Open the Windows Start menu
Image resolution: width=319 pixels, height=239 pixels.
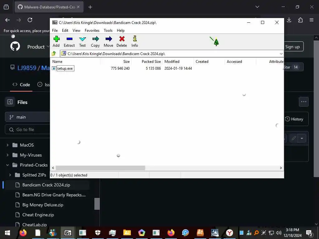coord(7,233)
